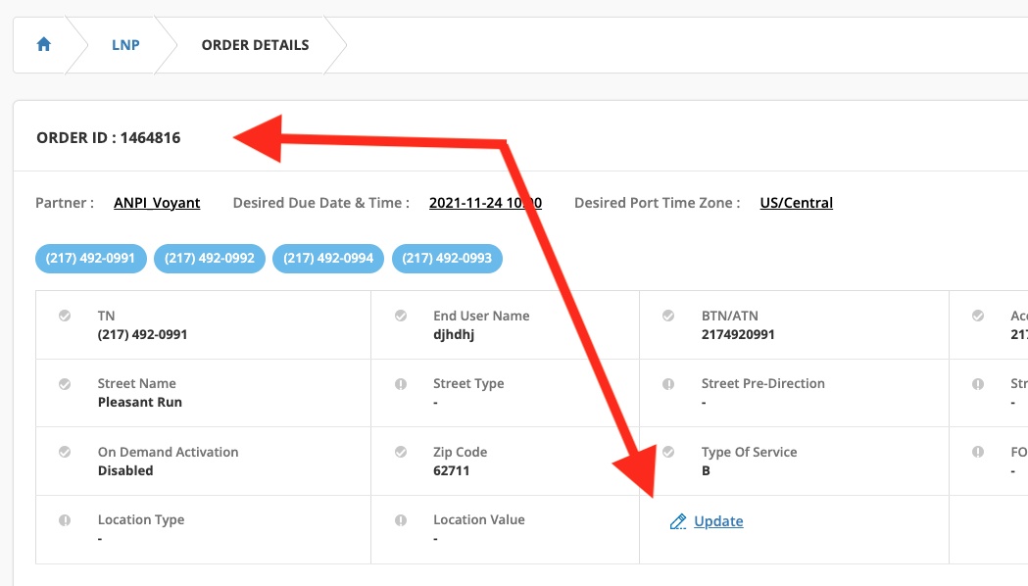Open the LNP breadcrumb link

[125, 45]
